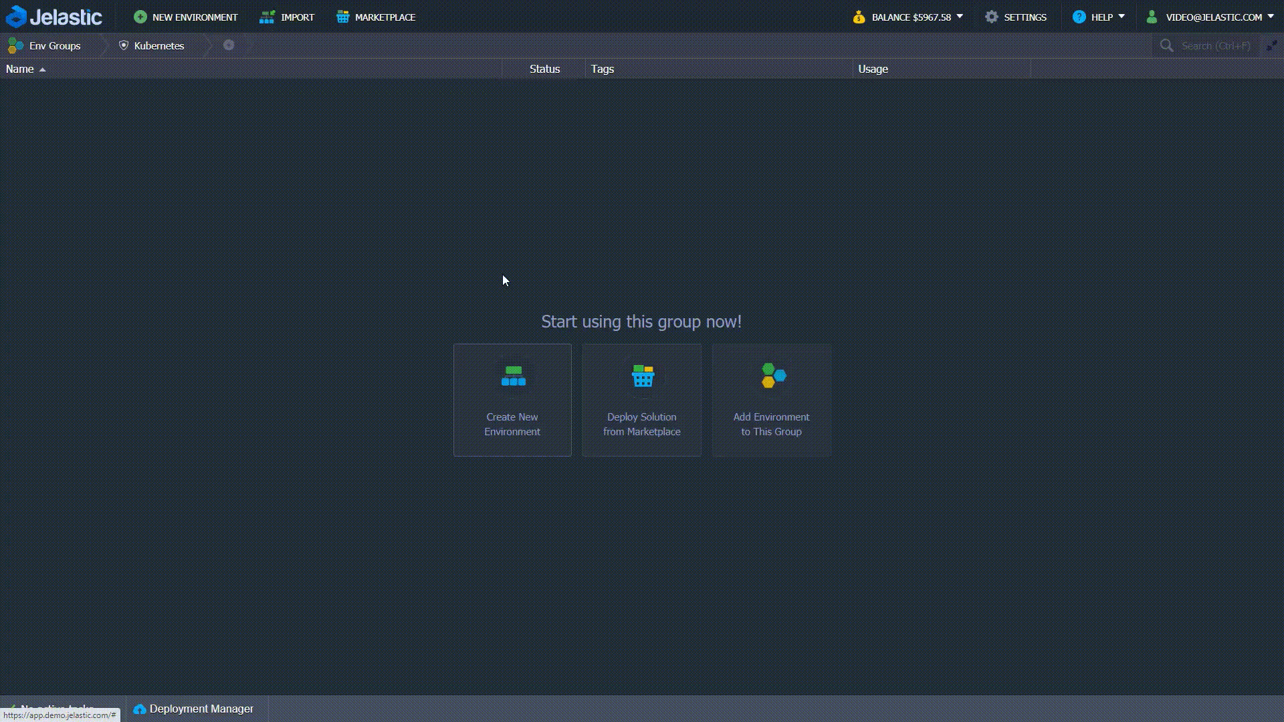Click the Status column header
This screenshot has width=1284, height=722.
pos(544,69)
